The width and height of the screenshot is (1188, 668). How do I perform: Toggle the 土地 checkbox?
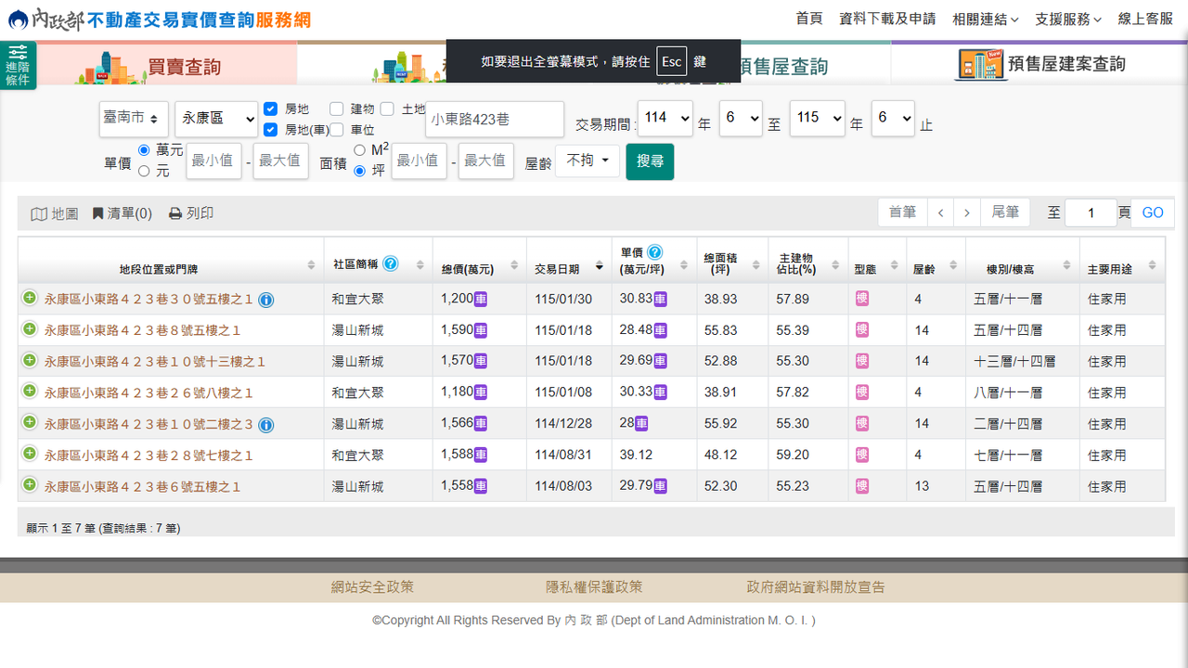(387, 109)
